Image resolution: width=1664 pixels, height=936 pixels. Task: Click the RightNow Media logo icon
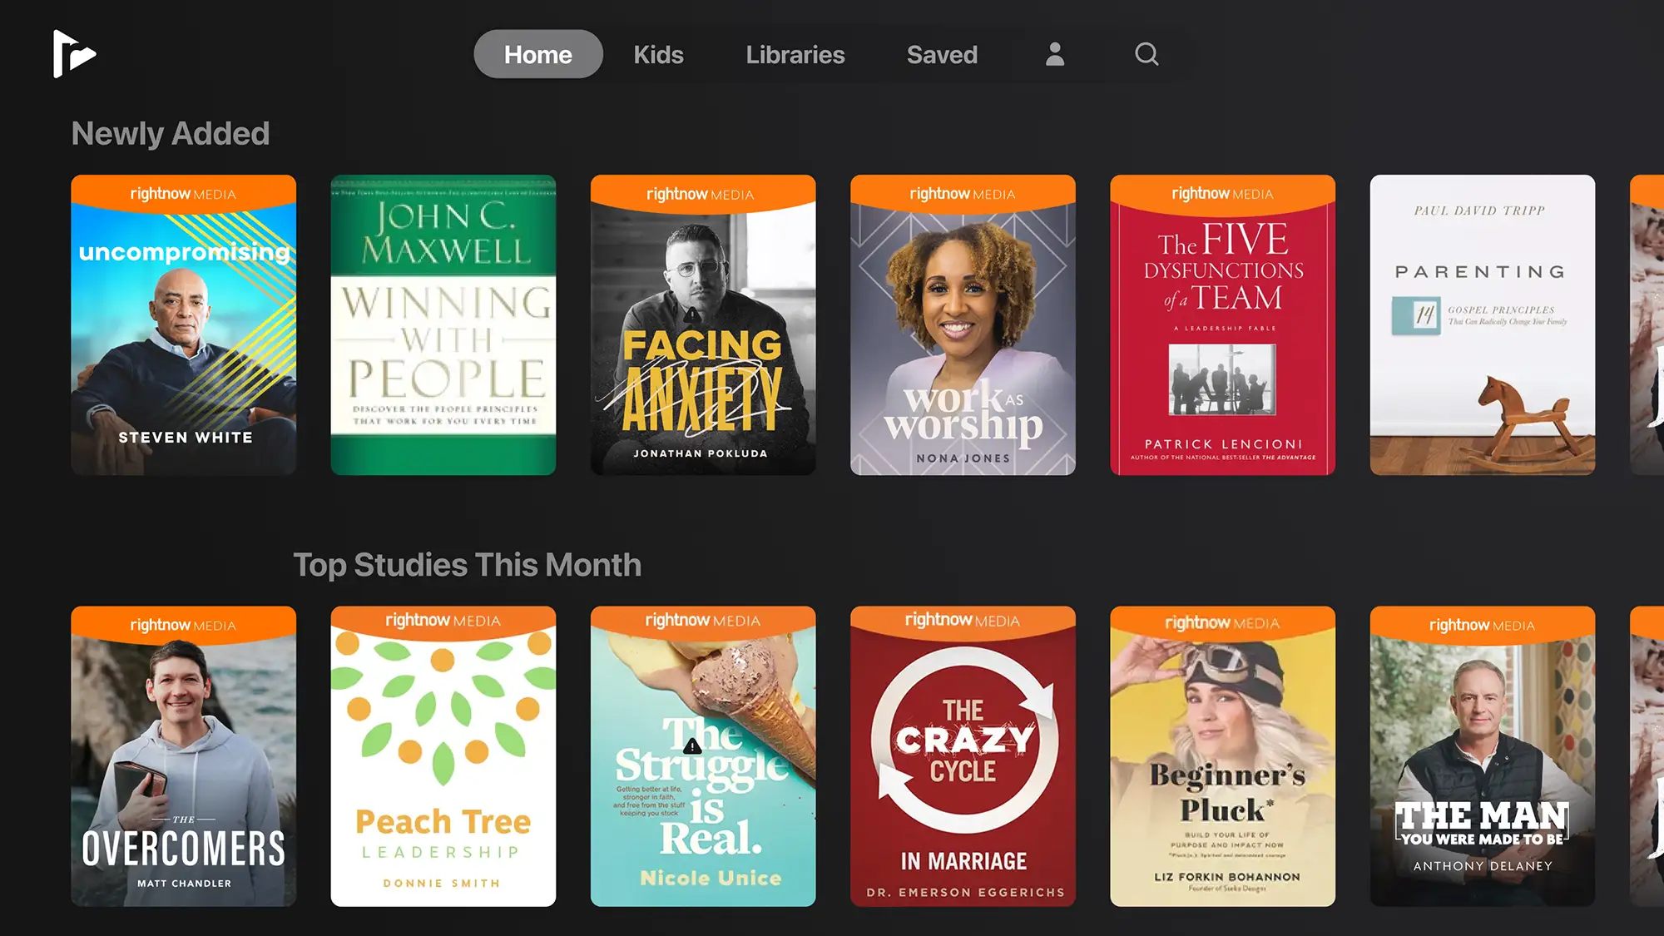(74, 54)
